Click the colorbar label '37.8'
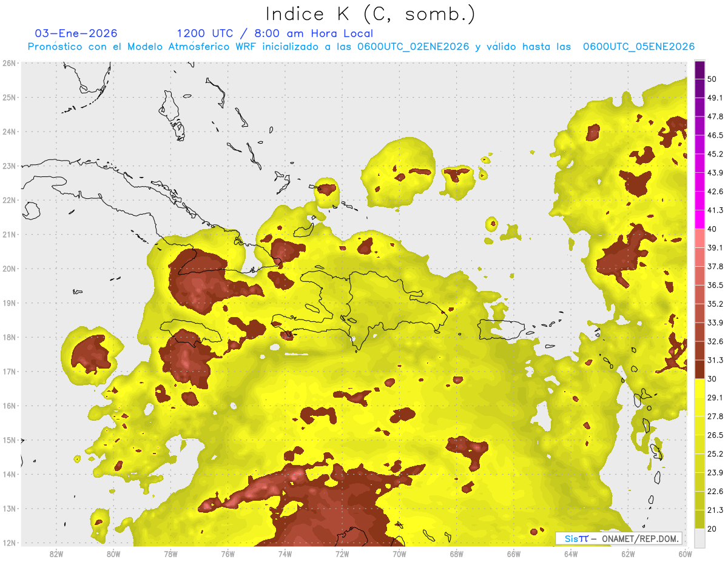 715,267
